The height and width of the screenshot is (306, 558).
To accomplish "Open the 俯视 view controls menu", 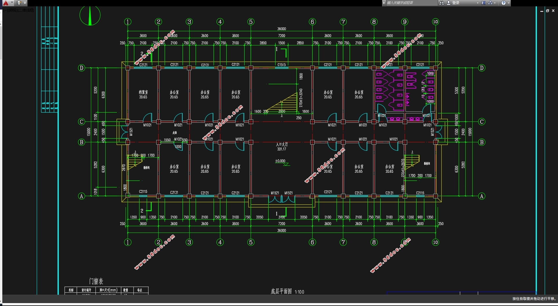I will 13,10.
